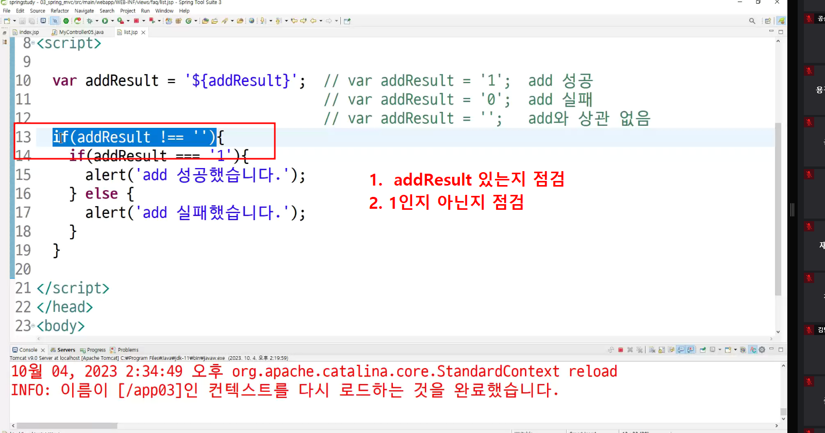The height and width of the screenshot is (433, 825).
Task: Toggle Scroll Lock in Console toolbar
Action: coord(662,350)
